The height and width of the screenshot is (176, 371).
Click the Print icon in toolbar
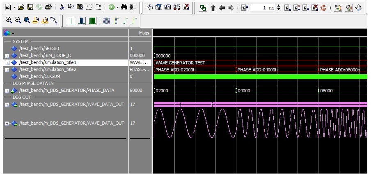click(48, 7)
